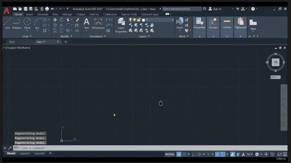Toggle auto-add annotation scales icon
The width and height of the screenshot is (291, 163).
[x=238, y=154]
